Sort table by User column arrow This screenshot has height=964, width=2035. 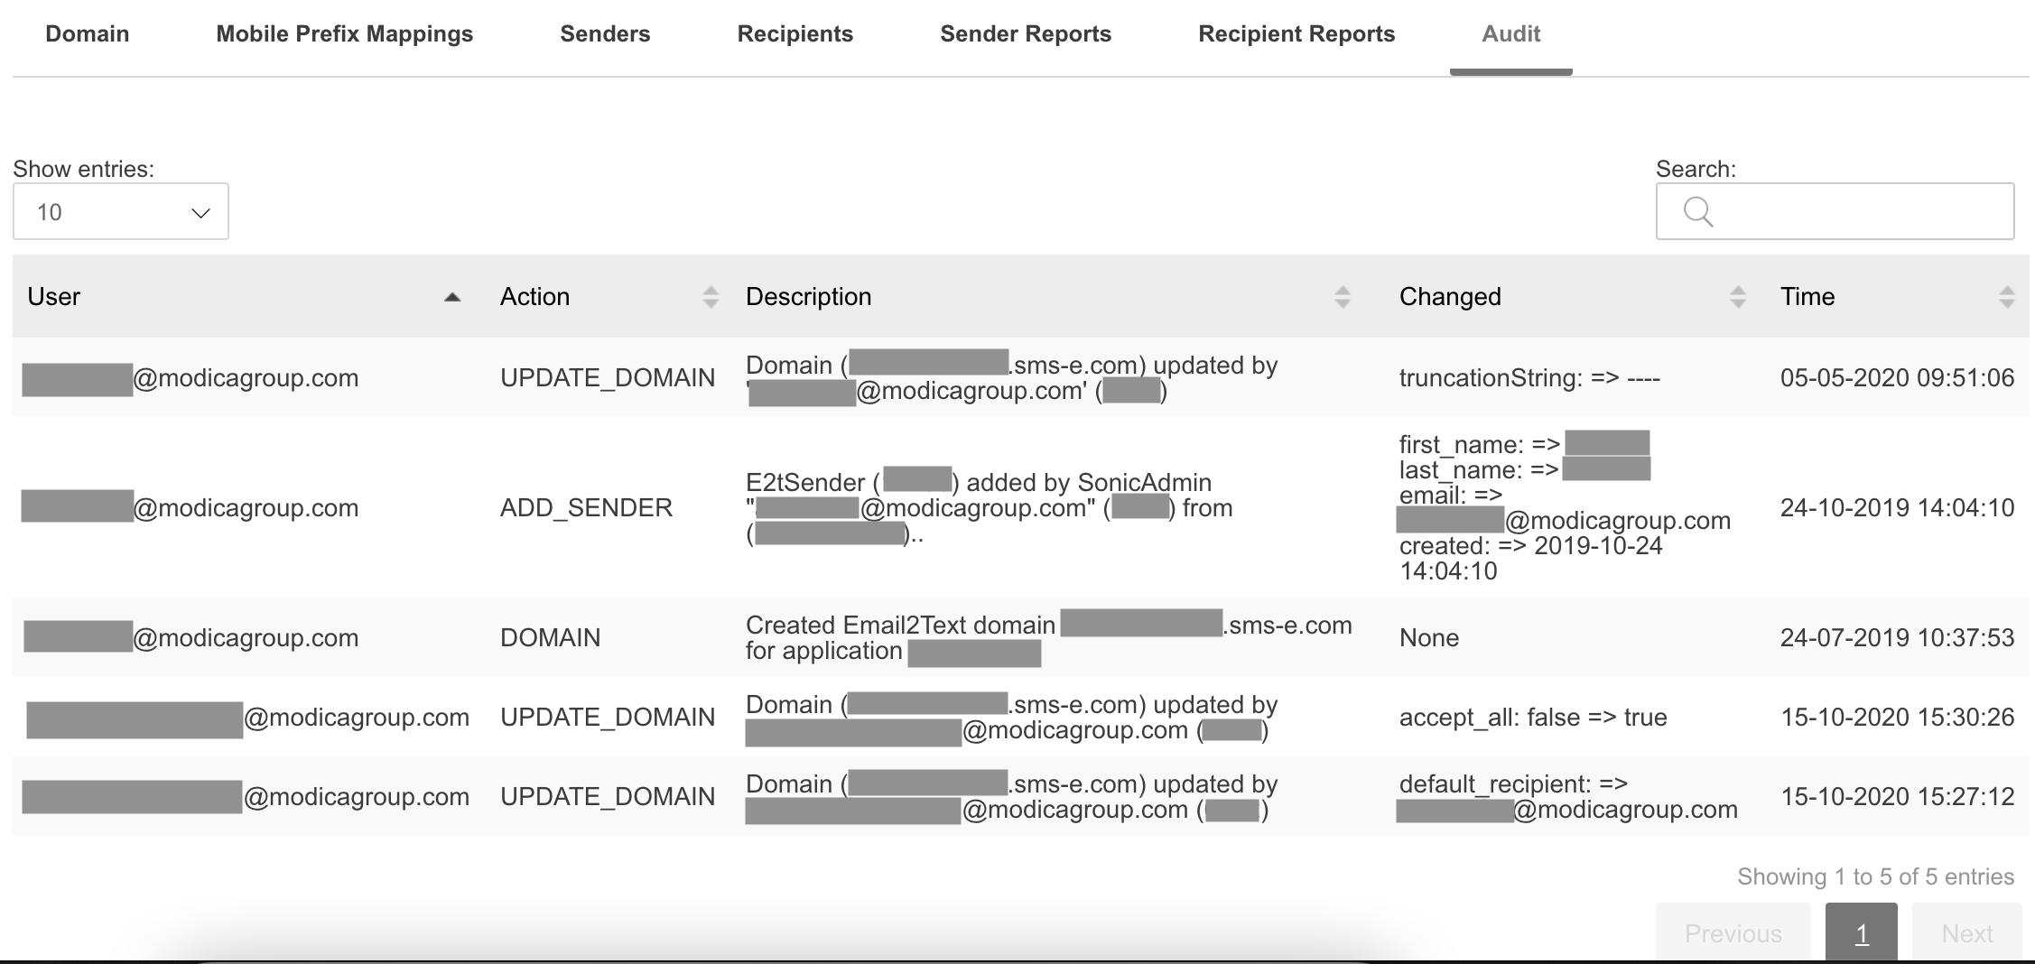coord(452,297)
